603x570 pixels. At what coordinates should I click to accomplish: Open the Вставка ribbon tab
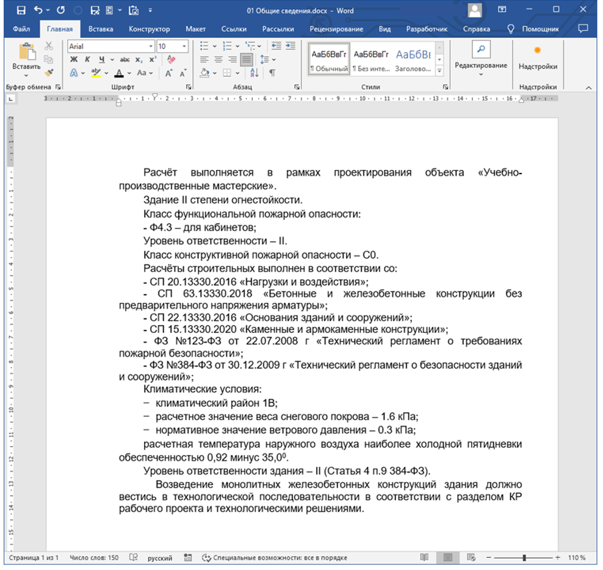tap(100, 29)
